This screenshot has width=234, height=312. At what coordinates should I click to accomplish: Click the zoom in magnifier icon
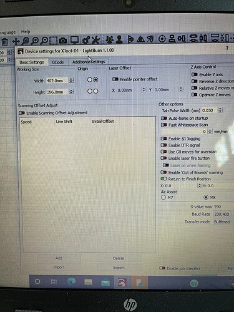pyautogui.click(x=35, y=41)
